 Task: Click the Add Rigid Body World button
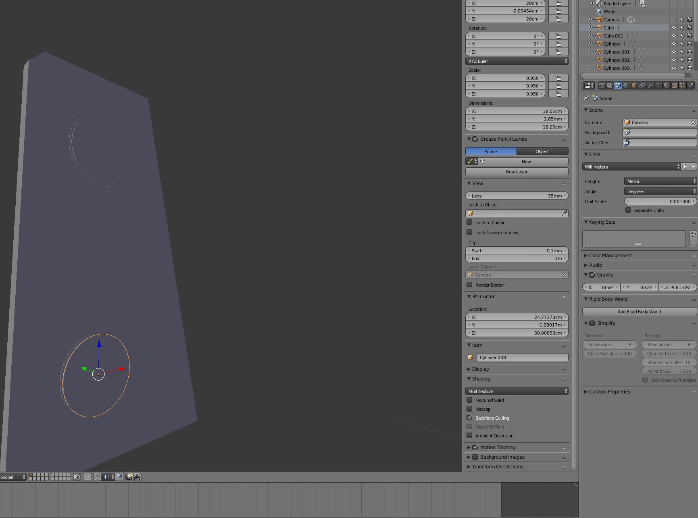639,311
